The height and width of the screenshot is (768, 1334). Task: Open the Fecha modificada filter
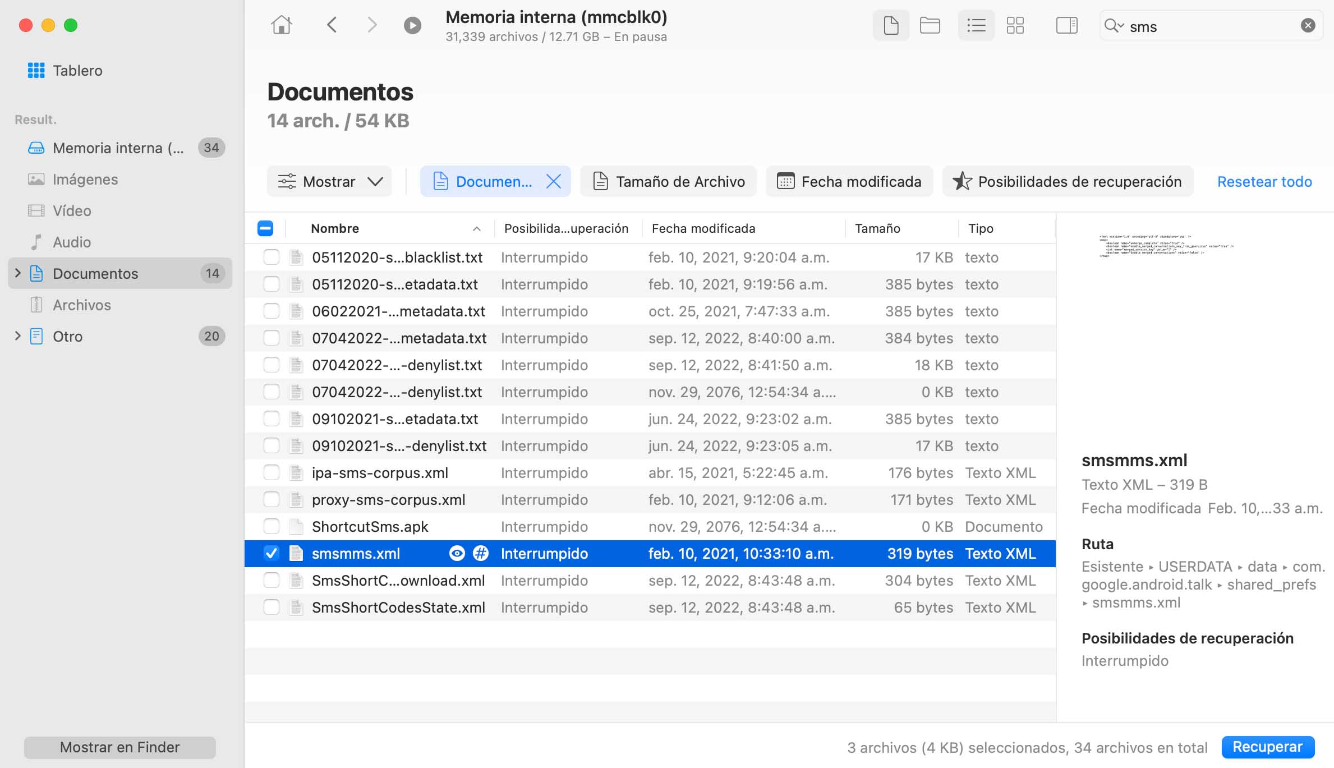coord(849,181)
